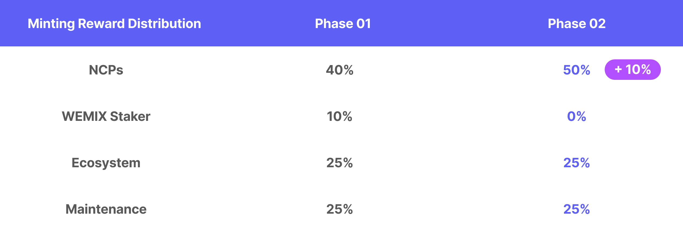The image size is (683, 232).
Task: Click the NCPs row label
Action: (x=106, y=70)
